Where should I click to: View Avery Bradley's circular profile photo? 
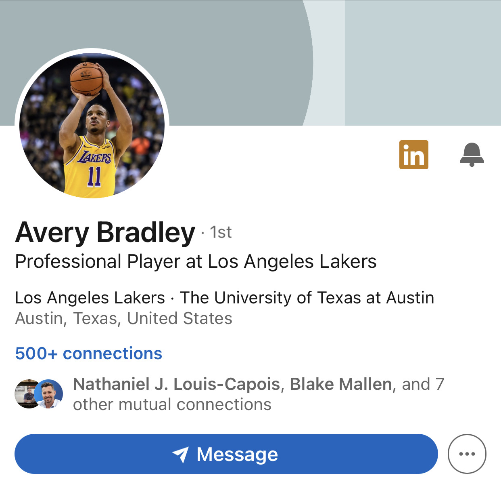click(x=92, y=126)
